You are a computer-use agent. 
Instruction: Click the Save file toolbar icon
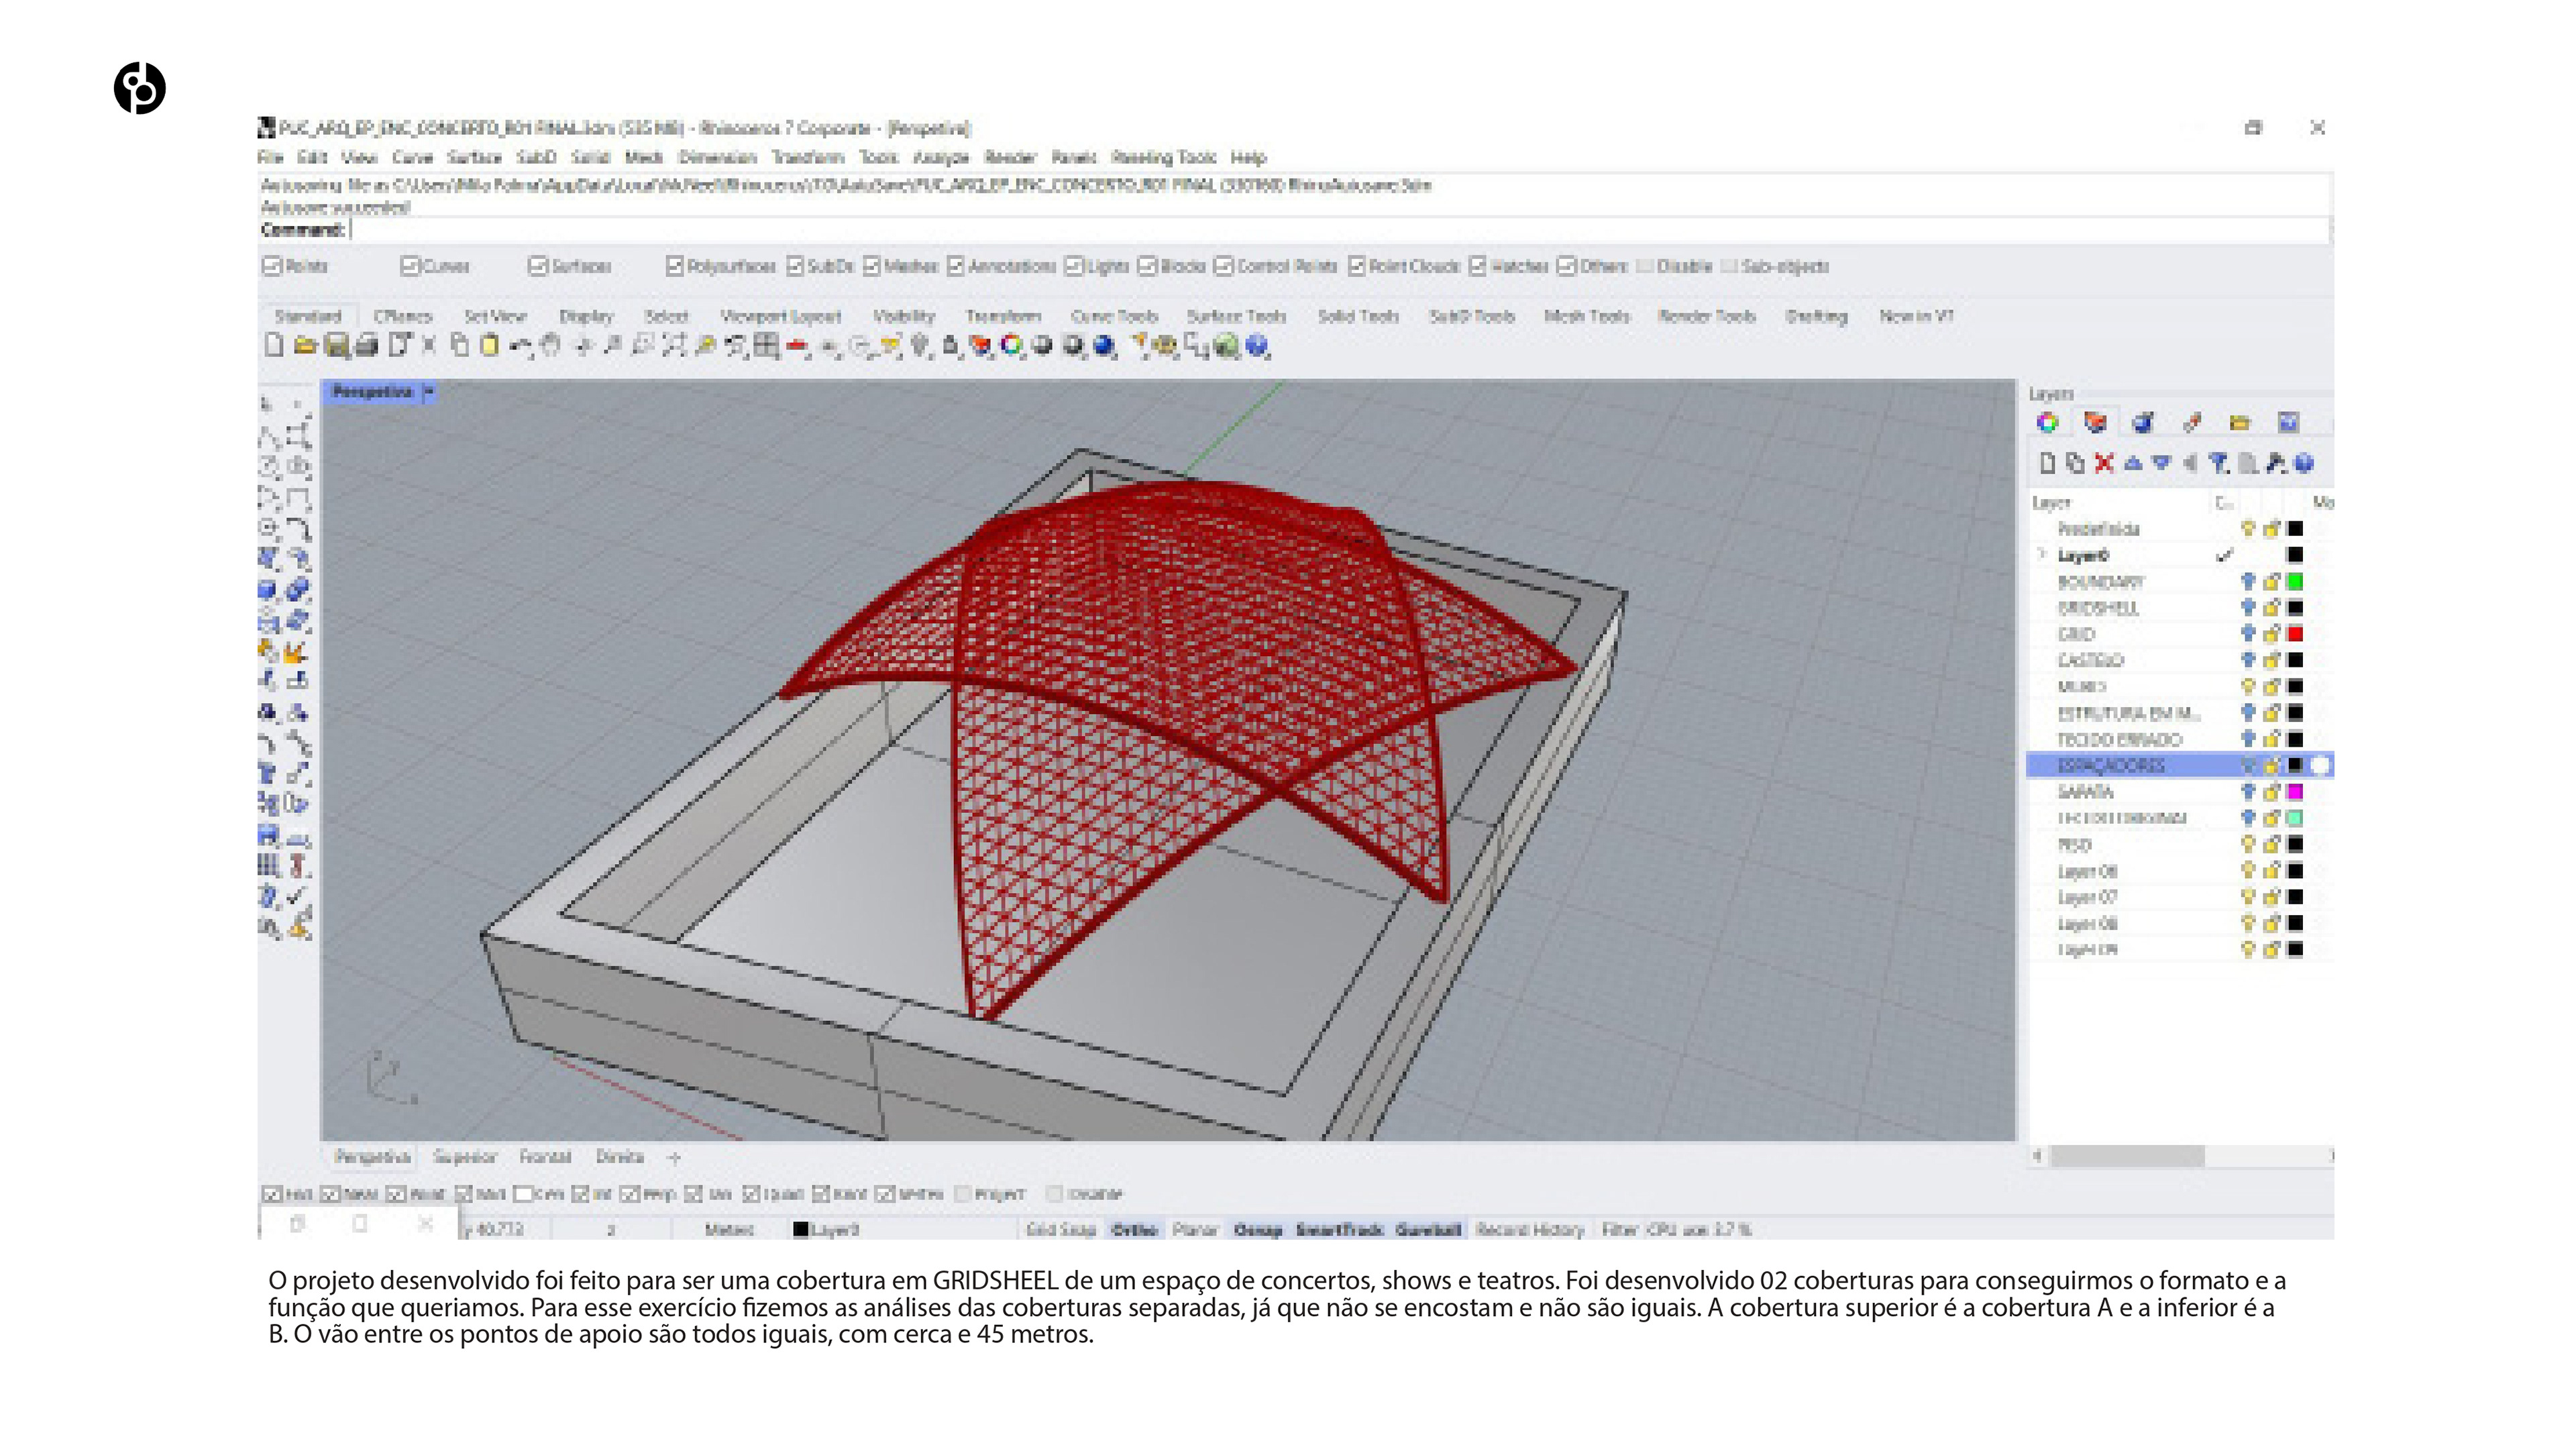pos(337,346)
